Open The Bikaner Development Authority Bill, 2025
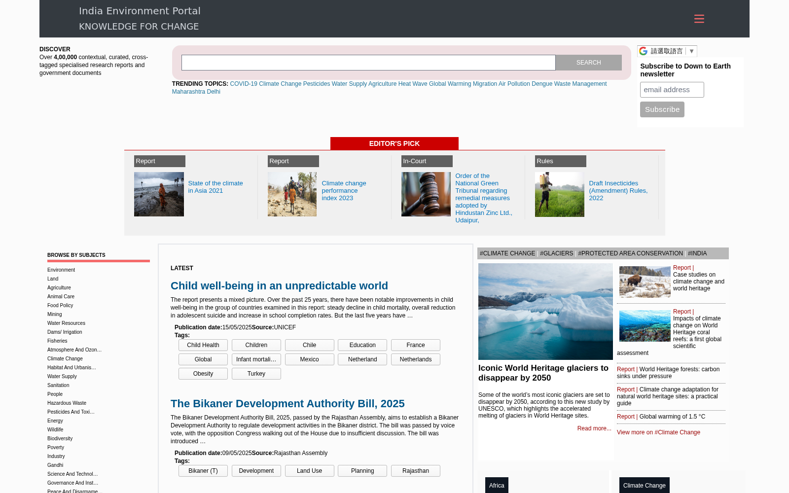Image resolution: width=789 pixels, height=493 pixels. pyautogui.click(x=287, y=404)
